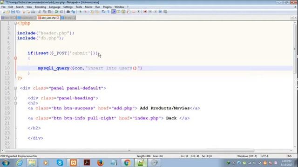The height and width of the screenshot is (167, 298).
Task: Open Skype from the taskbar
Action: click(x=60, y=163)
